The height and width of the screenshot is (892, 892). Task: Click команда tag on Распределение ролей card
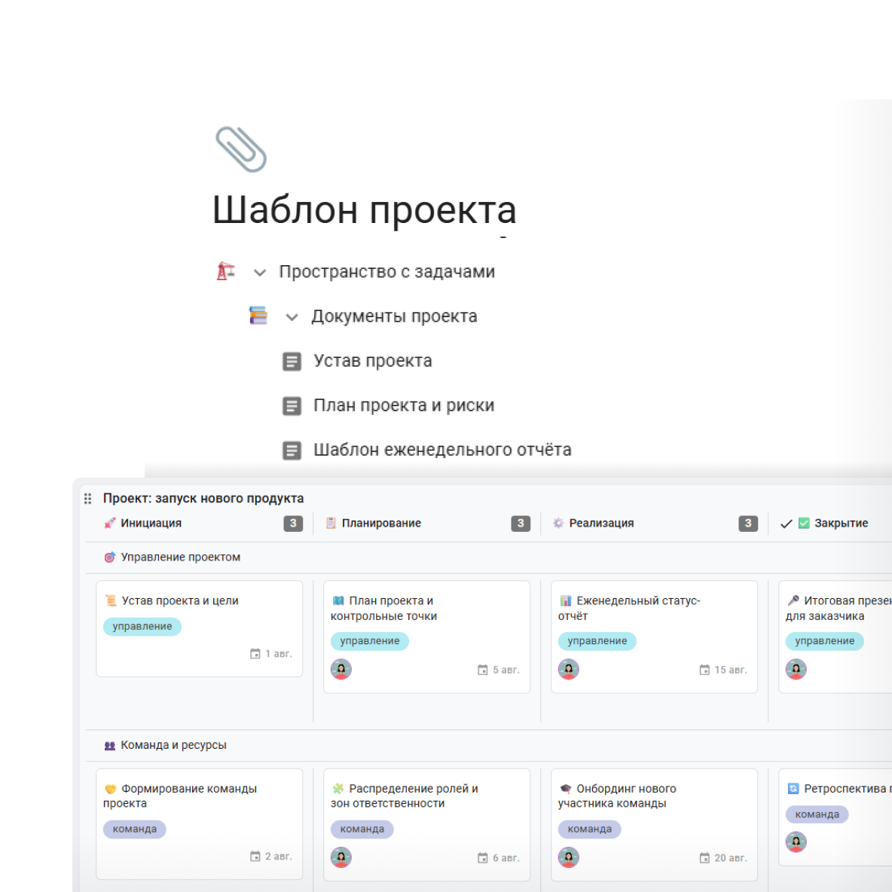click(x=362, y=829)
